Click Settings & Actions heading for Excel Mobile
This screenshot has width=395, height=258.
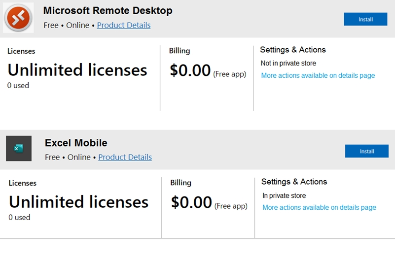coord(294,182)
